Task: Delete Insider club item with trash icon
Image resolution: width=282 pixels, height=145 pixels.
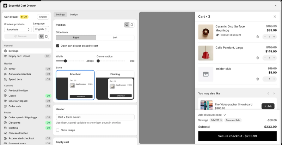Action: click(x=258, y=79)
